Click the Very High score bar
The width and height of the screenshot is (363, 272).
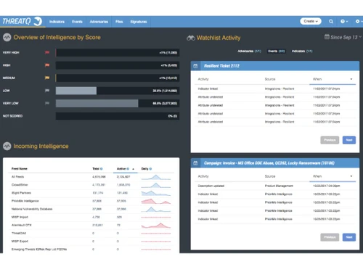coord(118,52)
